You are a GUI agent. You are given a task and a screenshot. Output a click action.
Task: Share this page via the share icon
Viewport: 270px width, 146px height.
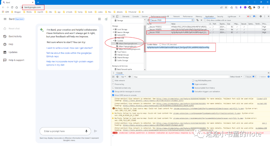pyautogui.click(x=221, y=7)
